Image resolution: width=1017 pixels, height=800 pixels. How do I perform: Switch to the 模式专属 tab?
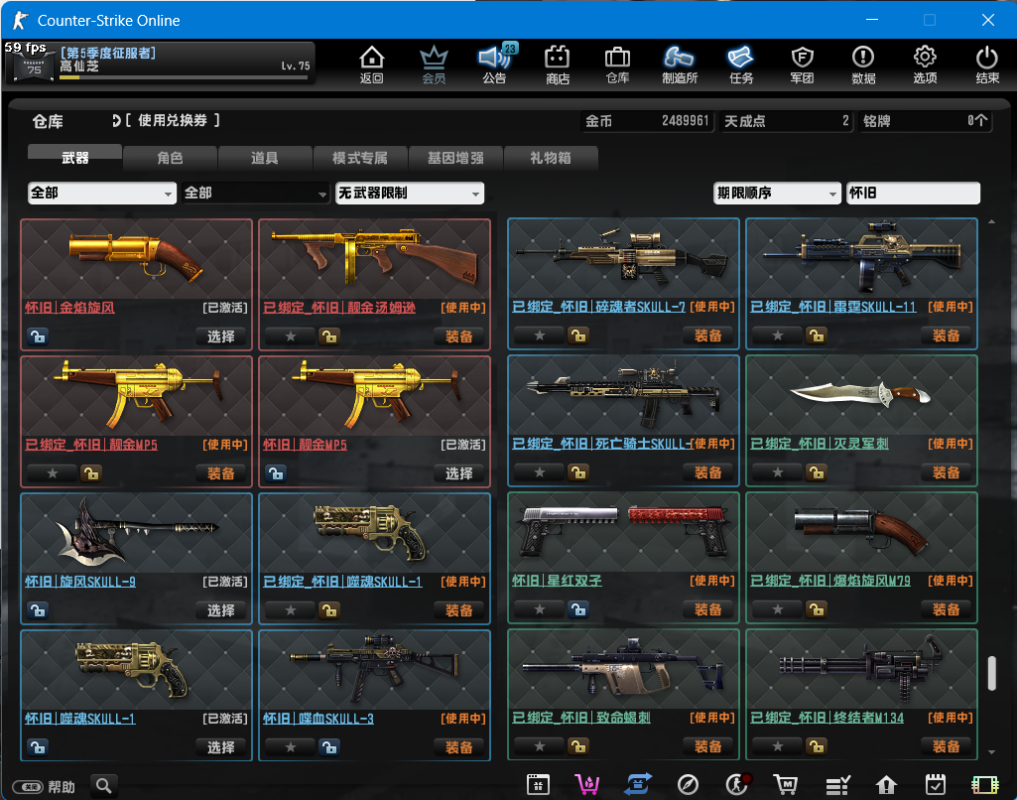coord(360,157)
